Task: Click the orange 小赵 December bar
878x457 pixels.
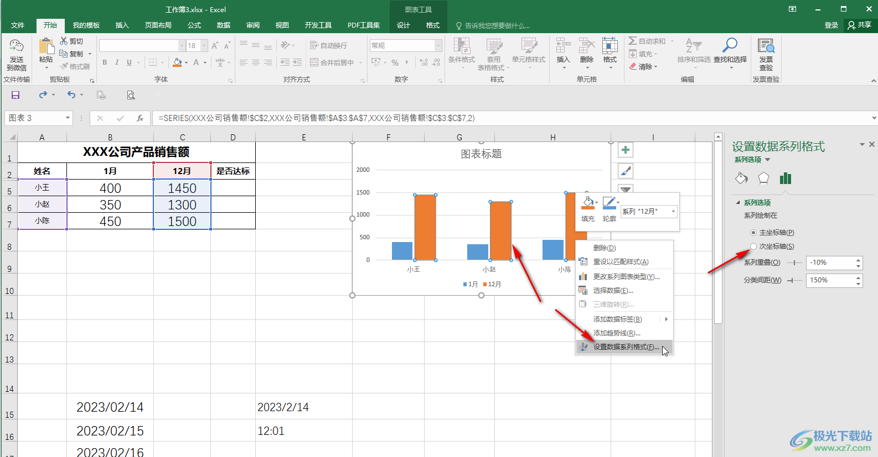Action: (x=500, y=230)
